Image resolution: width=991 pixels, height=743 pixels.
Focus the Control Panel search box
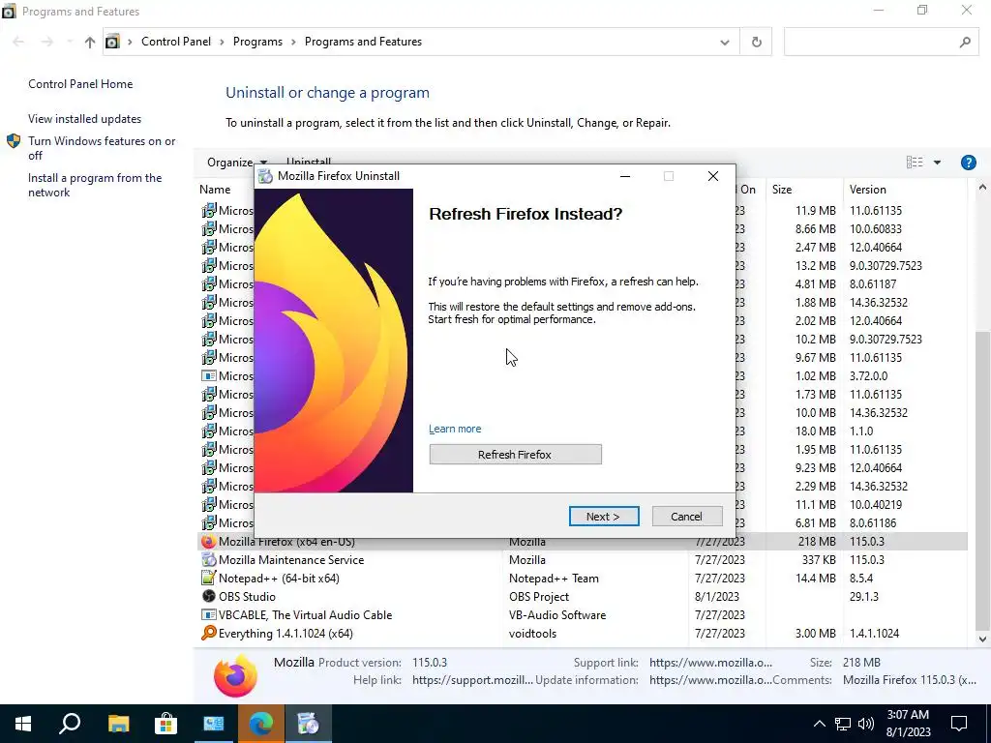tap(882, 43)
